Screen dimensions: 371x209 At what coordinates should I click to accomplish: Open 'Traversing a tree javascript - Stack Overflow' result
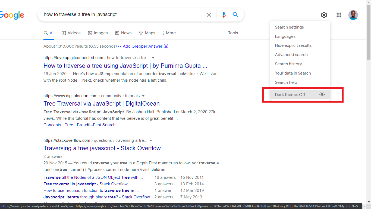[x=102, y=148]
